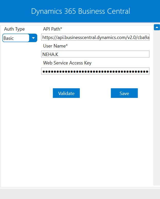
Task: Select the Web Service Access Key field
Action: (95, 71)
